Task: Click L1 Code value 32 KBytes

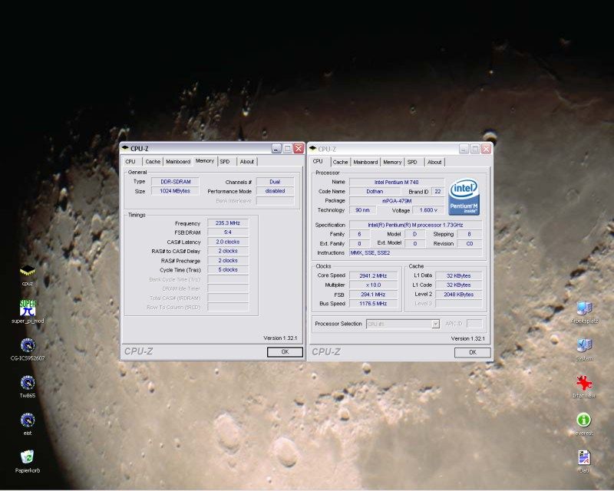Action: click(458, 285)
